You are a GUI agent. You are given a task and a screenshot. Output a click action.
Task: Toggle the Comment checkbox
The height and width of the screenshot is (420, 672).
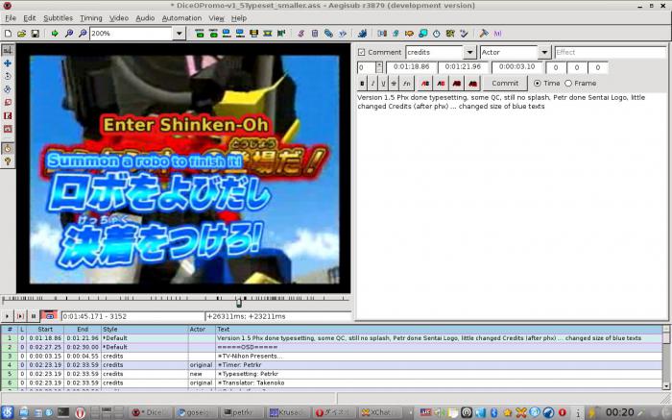click(x=361, y=52)
